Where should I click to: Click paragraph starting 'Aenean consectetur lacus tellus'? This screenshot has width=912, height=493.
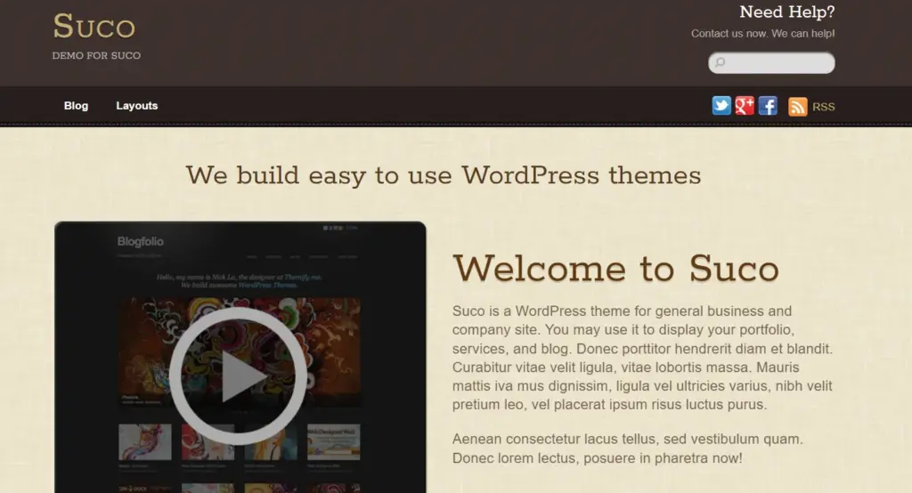[628, 449]
